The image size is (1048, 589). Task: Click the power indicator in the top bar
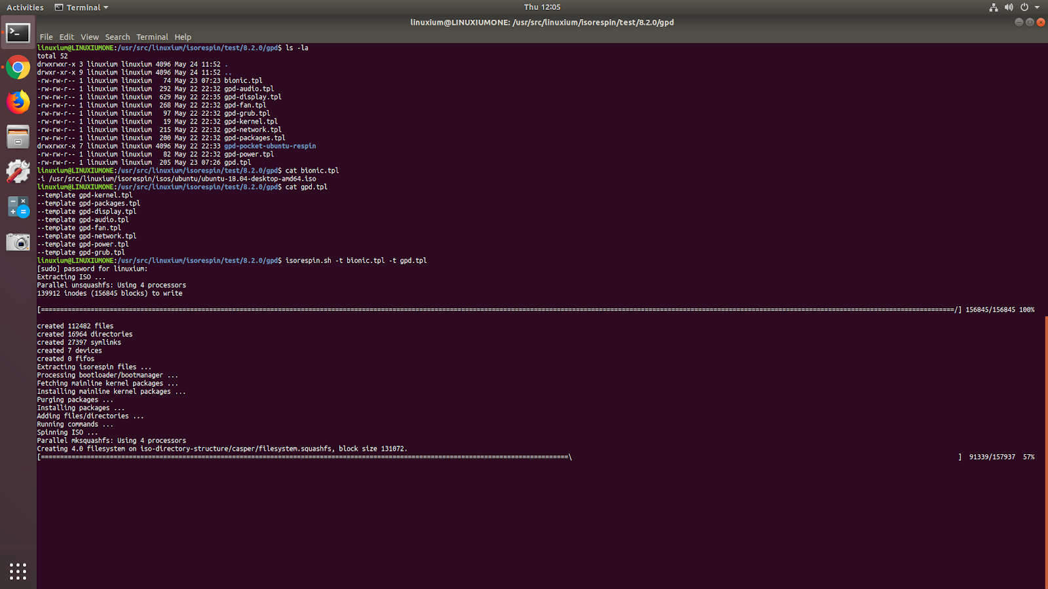pos(1023,7)
